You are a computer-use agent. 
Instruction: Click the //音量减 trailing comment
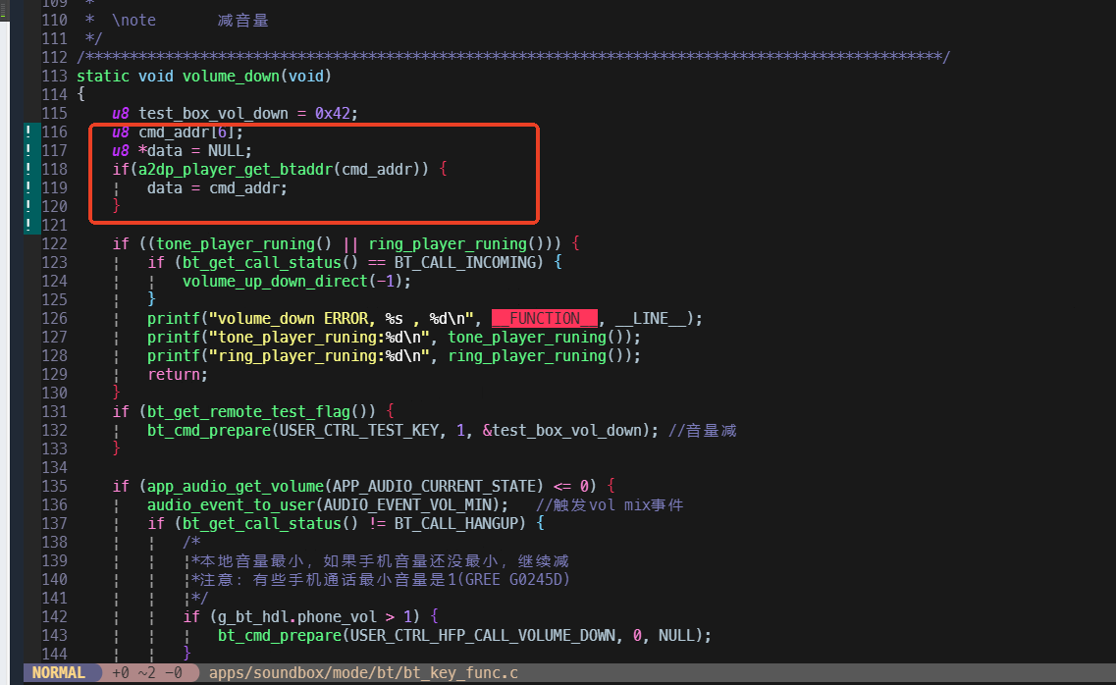tap(703, 431)
